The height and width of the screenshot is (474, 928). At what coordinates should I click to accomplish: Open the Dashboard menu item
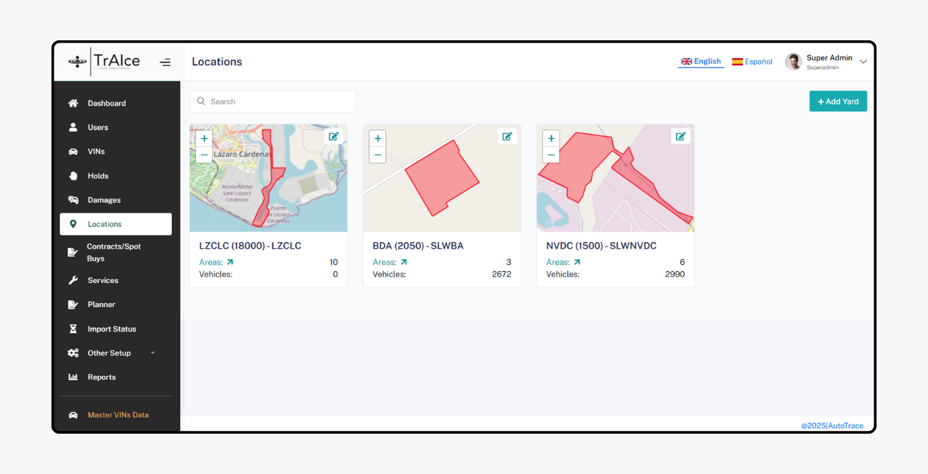tap(106, 104)
